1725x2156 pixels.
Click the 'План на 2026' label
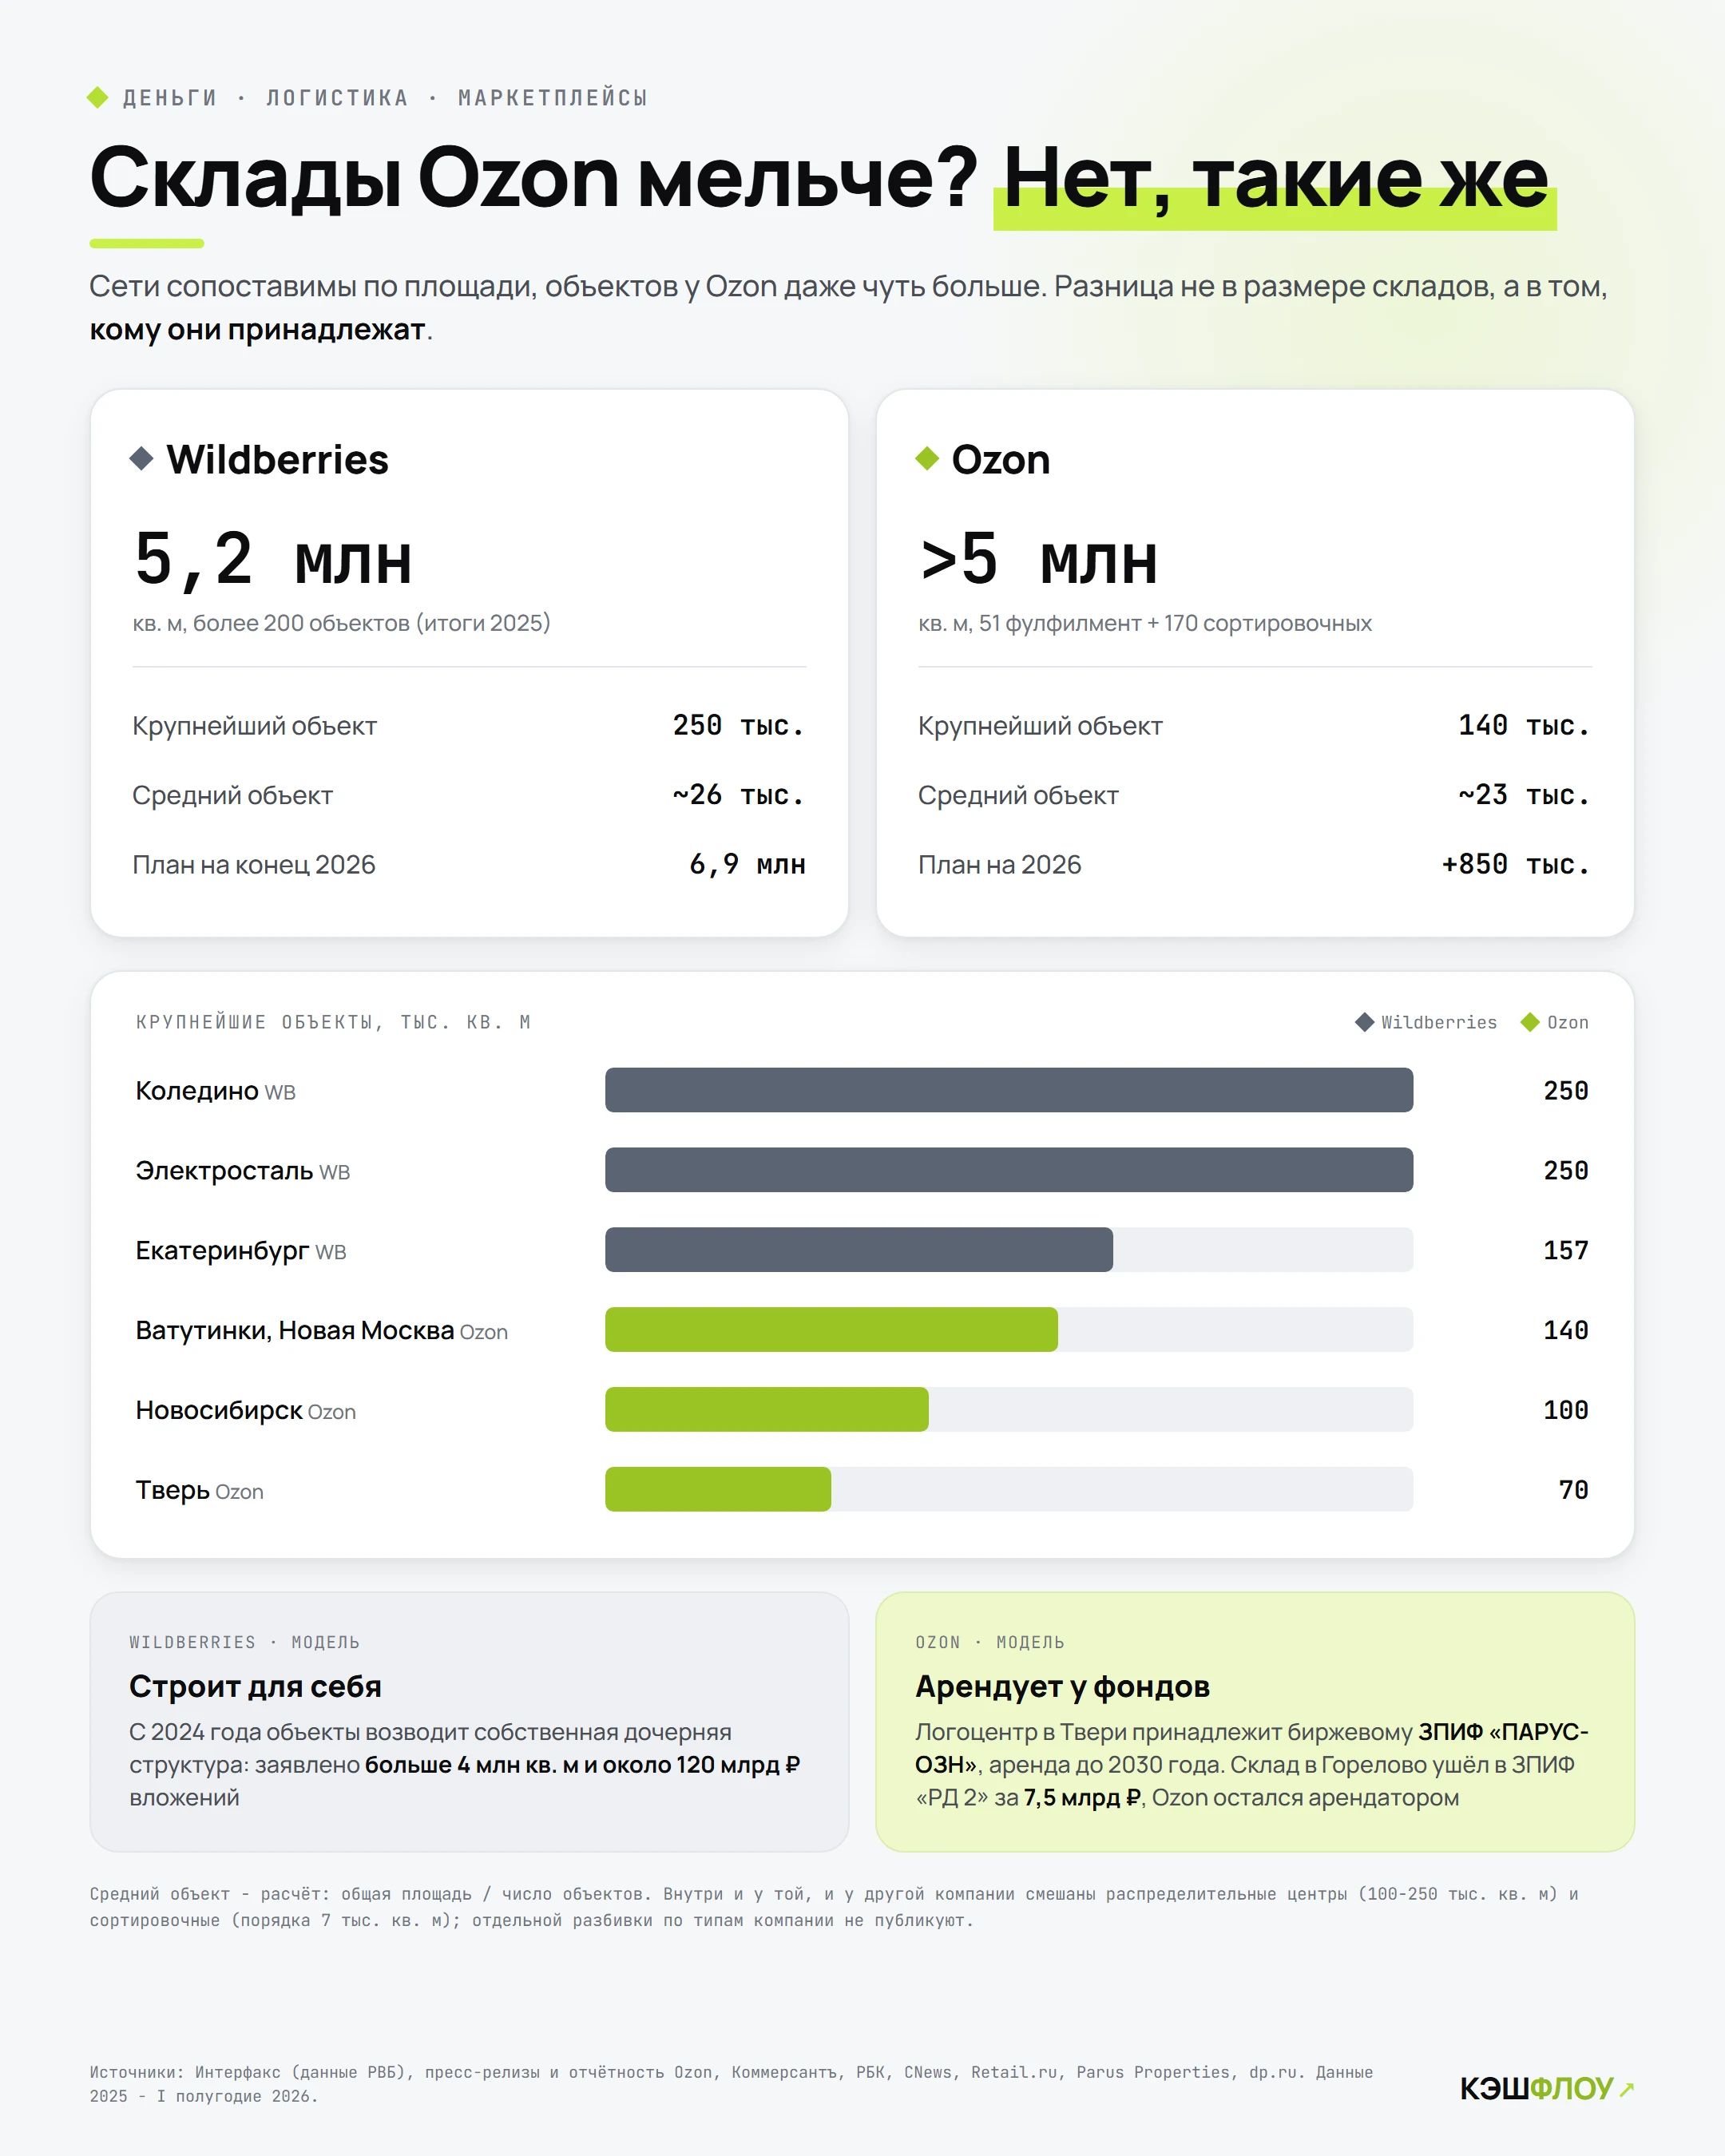(1000, 865)
